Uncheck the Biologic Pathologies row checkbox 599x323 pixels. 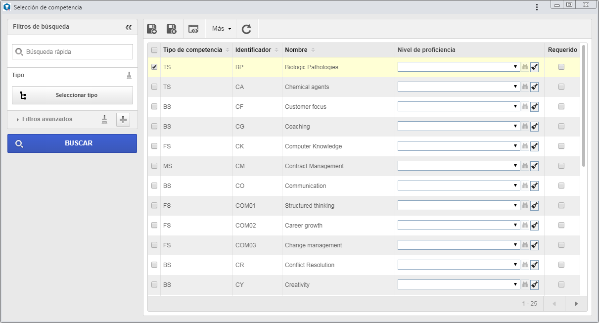point(154,67)
